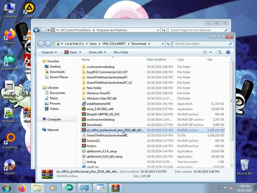Click the Windows Start button
The height and width of the screenshot is (193, 257).
click(7, 188)
